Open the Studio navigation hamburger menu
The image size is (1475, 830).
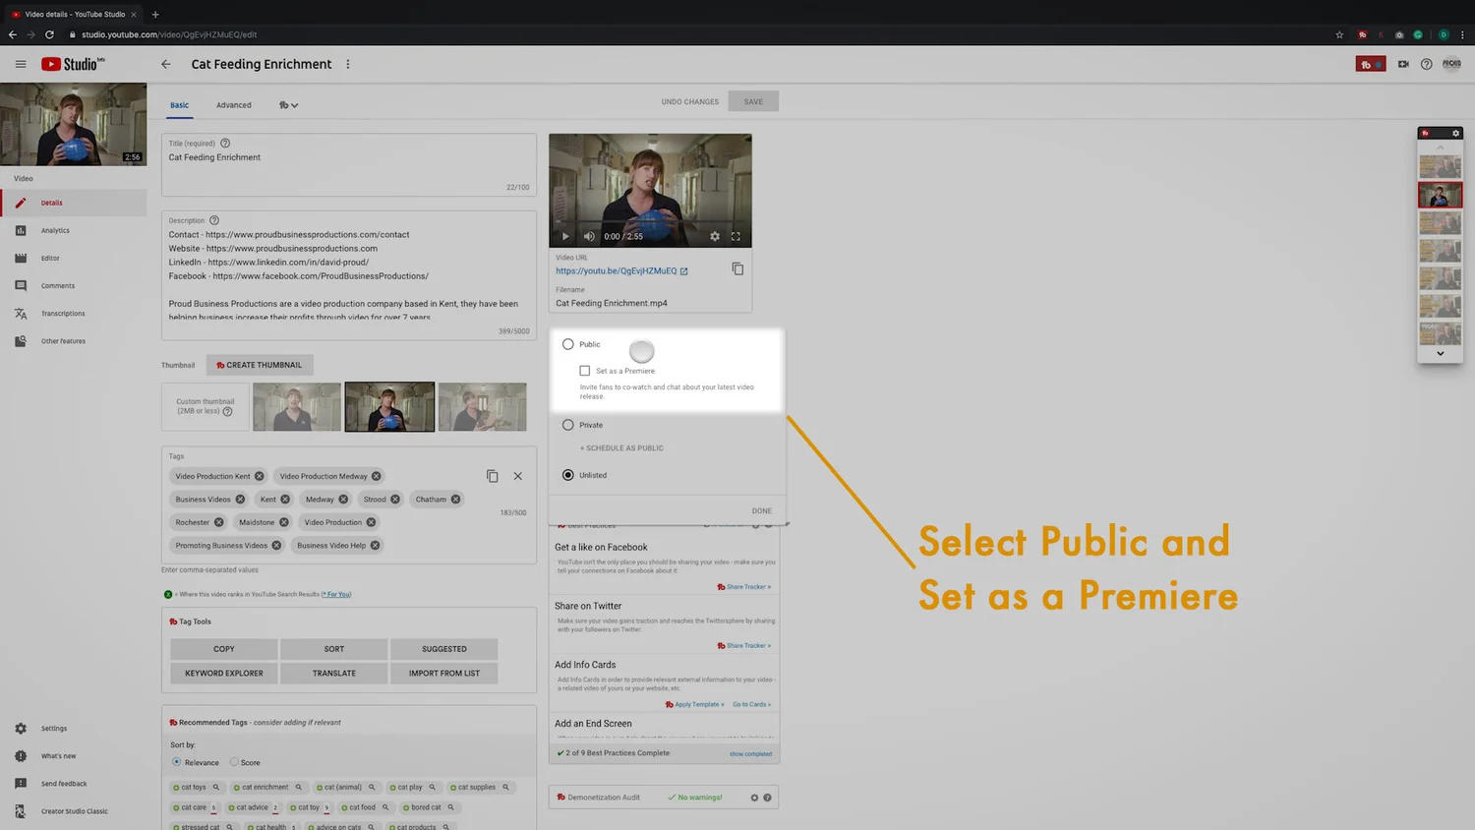[x=21, y=64]
